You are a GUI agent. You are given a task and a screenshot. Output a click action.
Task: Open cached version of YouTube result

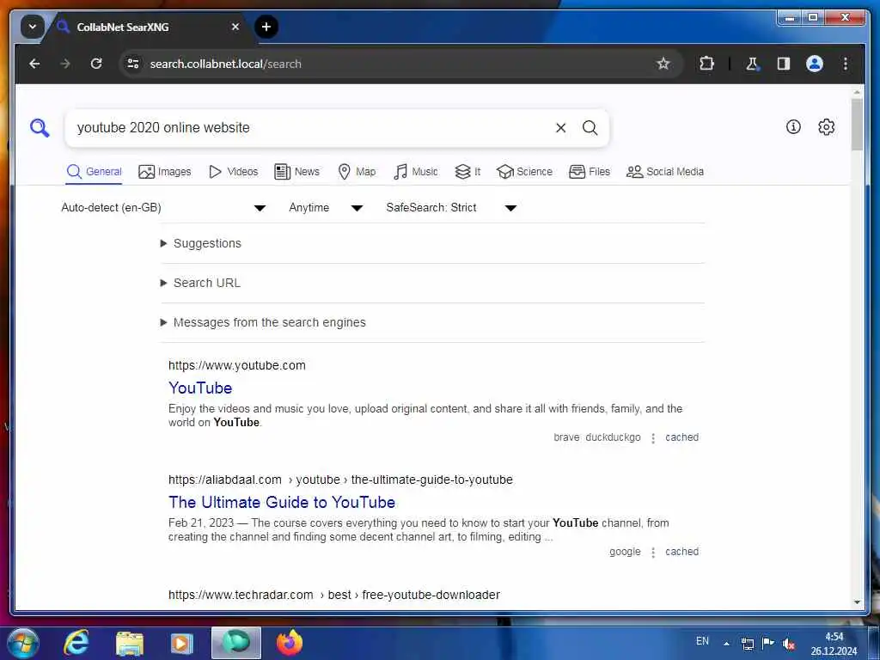pyautogui.click(x=681, y=437)
